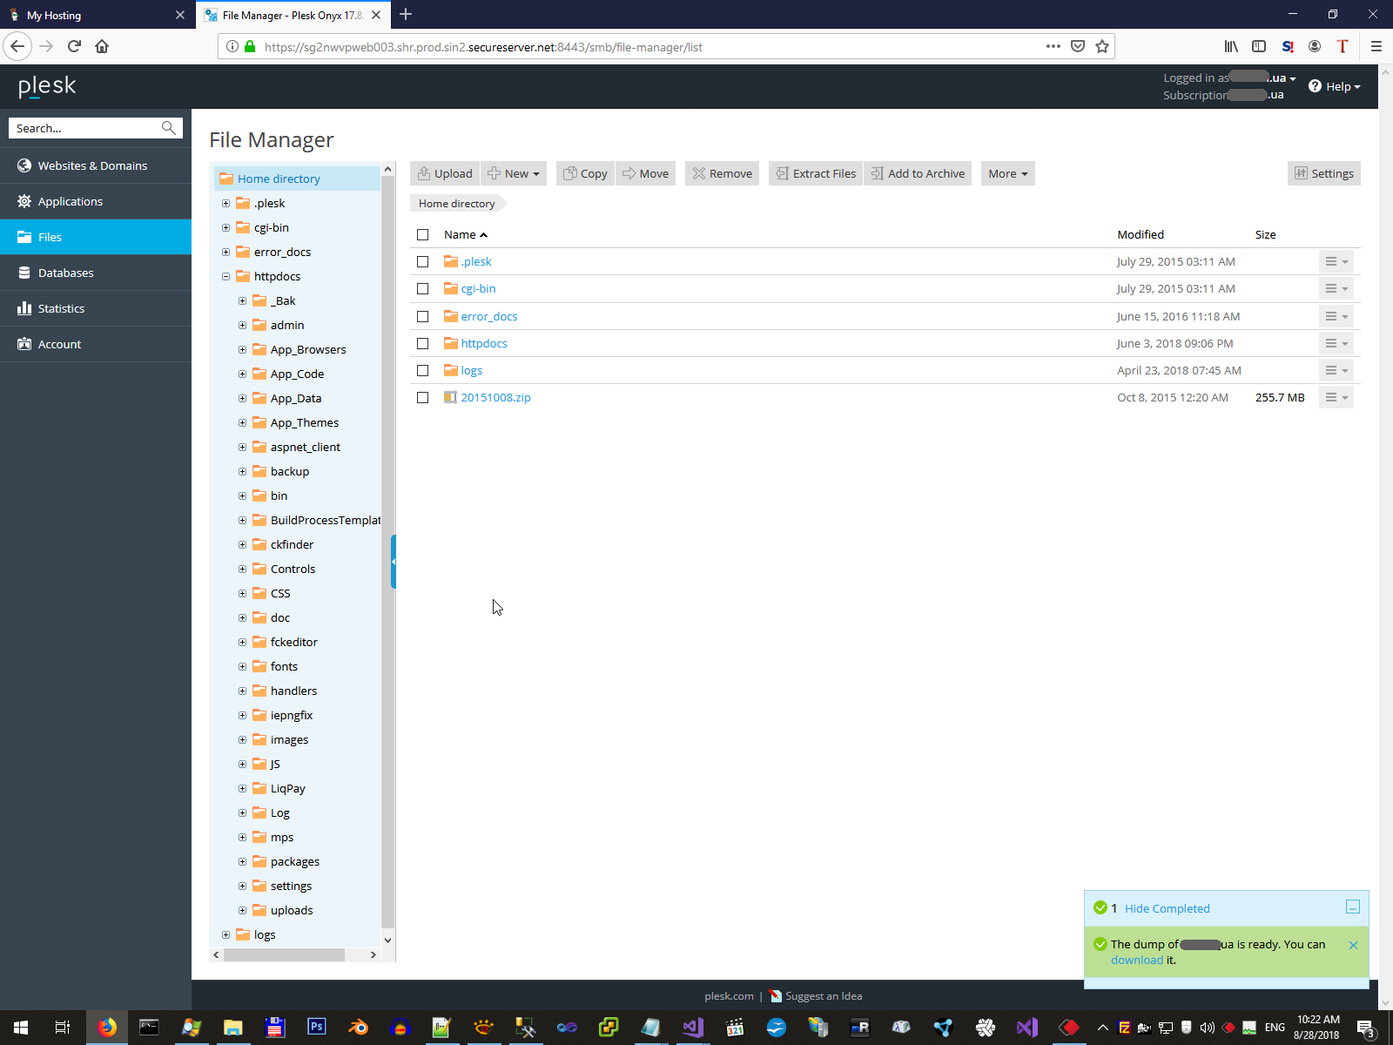The image size is (1393, 1045).
Task: Open the Help dropdown
Action: (1334, 86)
